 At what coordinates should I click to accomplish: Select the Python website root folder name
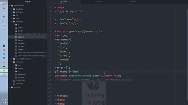pos(19,6)
